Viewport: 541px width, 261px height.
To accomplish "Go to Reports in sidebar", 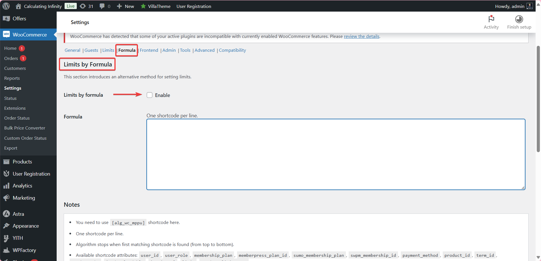I will [12, 78].
